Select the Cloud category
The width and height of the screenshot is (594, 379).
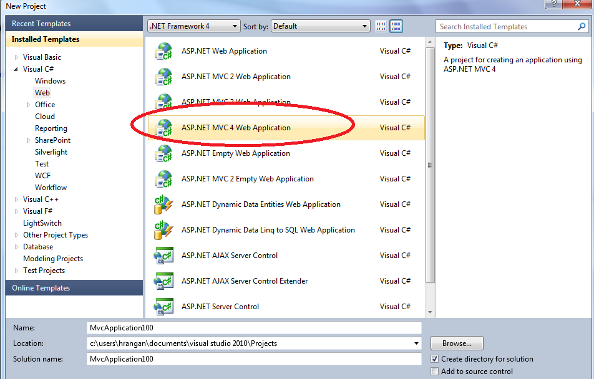pyautogui.click(x=45, y=117)
